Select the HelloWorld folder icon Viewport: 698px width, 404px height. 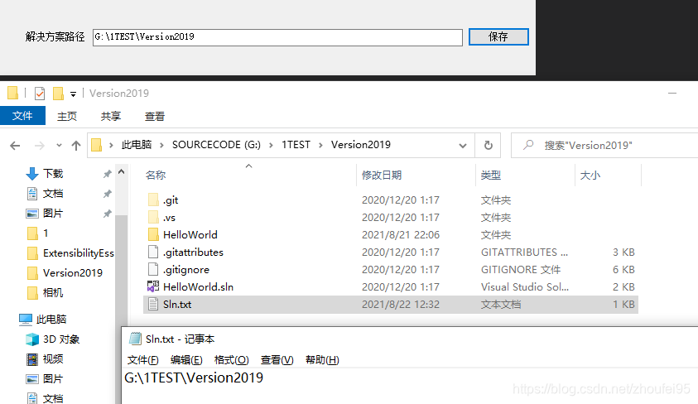(153, 234)
